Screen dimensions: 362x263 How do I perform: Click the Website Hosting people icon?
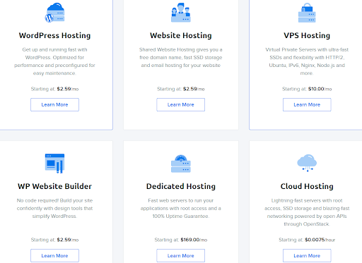pyautogui.click(x=181, y=13)
